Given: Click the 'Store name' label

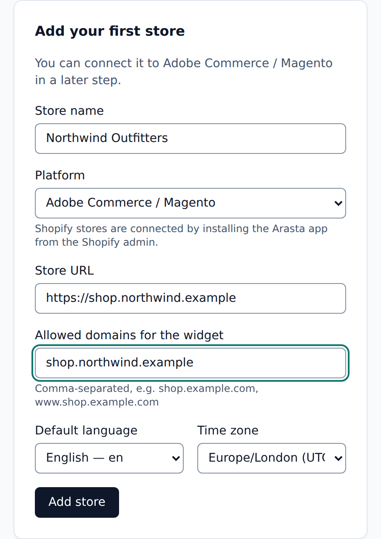Looking at the screenshot, I should click(69, 111).
